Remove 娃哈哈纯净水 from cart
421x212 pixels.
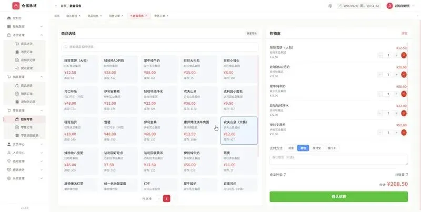404,113
